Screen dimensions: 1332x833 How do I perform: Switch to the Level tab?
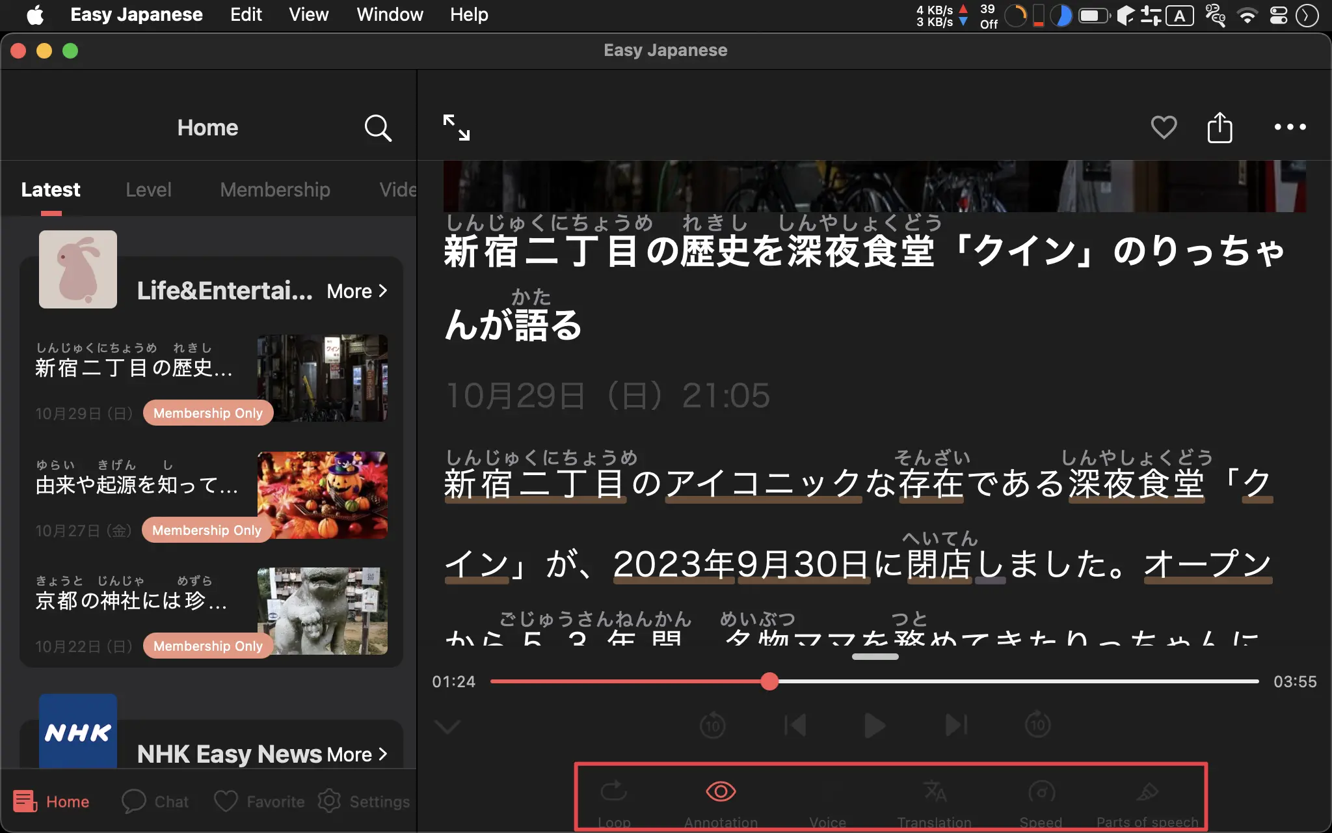click(x=148, y=189)
